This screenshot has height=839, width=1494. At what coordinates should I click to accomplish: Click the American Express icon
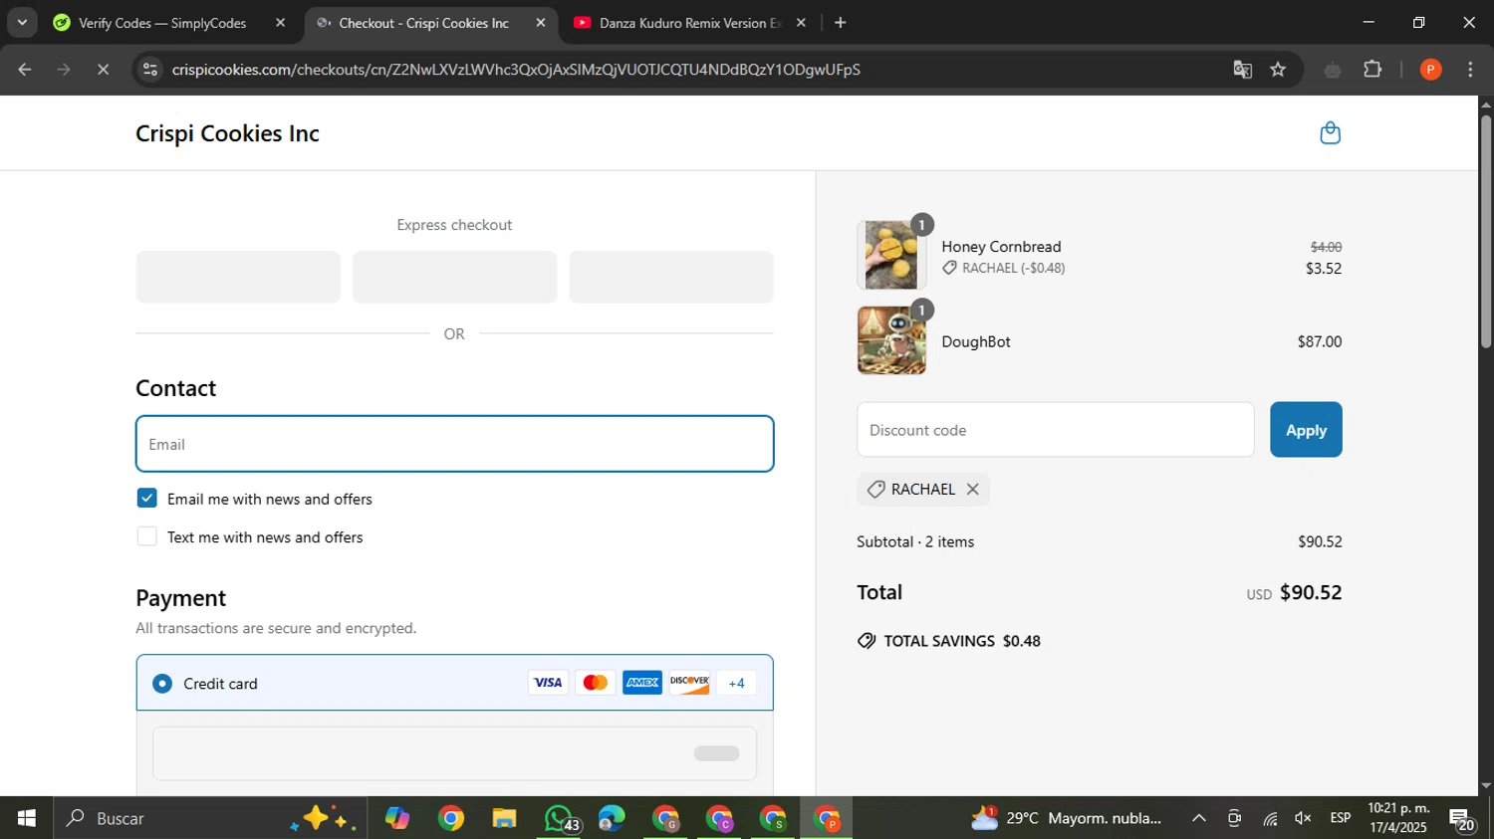(642, 683)
